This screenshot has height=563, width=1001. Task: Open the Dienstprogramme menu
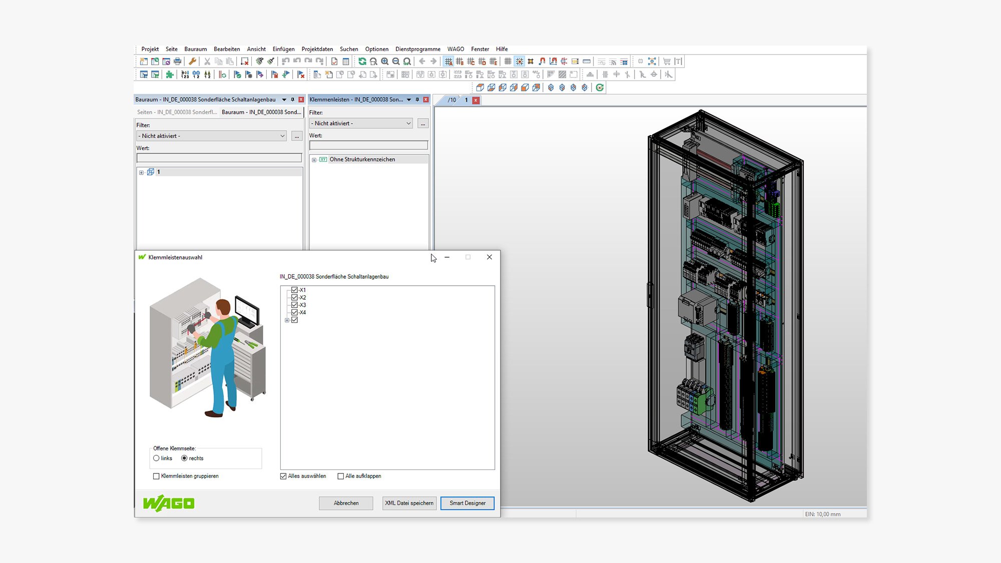click(x=417, y=49)
